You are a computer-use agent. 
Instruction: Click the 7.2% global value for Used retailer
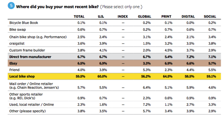pyautogui.click(x=147, y=105)
